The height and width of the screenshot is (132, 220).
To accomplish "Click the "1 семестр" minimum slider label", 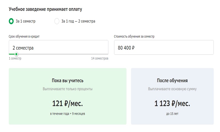I will 15,59.
